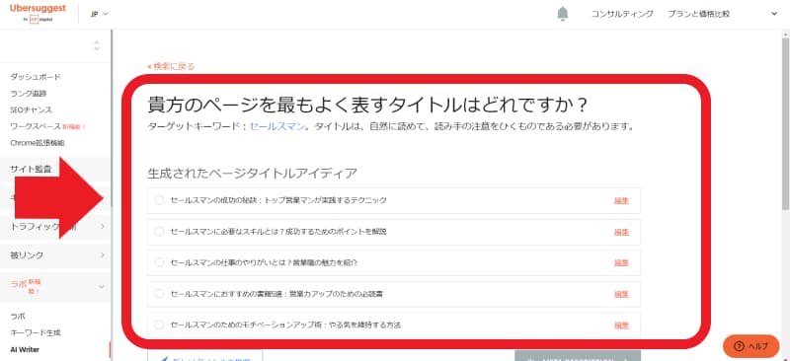Click the heading 貴方のページを最もよく表すタイトルはどれですか
This screenshot has width=790, height=361.
pyautogui.click(x=367, y=106)
